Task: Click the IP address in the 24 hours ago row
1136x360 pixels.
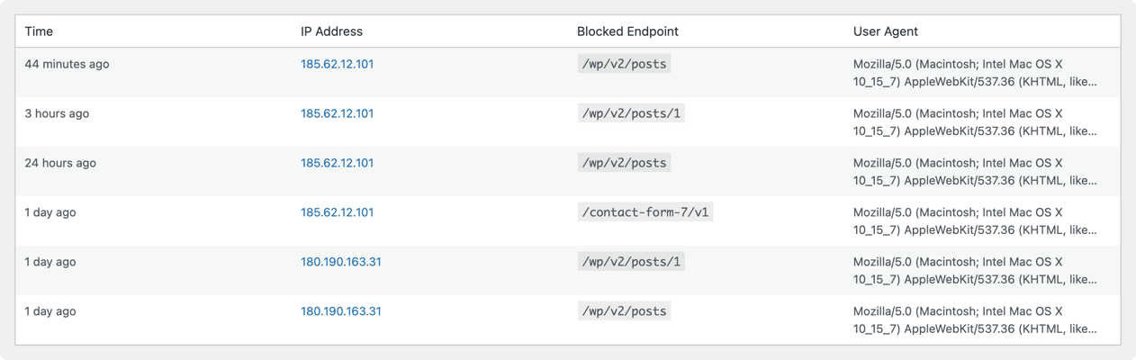Action: tap(337, 164)
